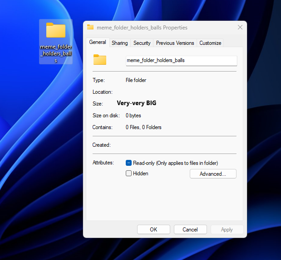Click the Apply button

tap(227, 229)
